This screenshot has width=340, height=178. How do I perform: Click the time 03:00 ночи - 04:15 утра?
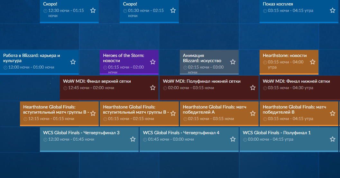(x=271, y=139)
